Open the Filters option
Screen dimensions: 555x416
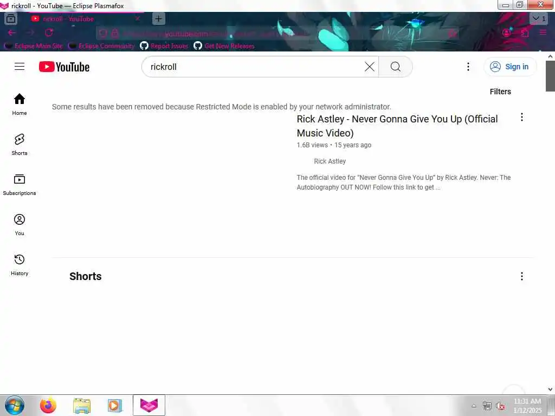click(500, 92)
